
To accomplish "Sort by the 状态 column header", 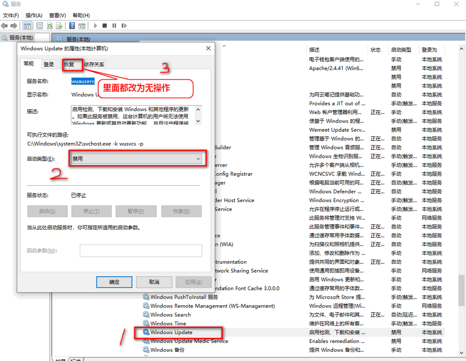I will [x=378, y=50].
